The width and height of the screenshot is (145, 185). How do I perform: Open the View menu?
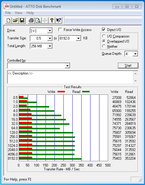click(18, 13)
